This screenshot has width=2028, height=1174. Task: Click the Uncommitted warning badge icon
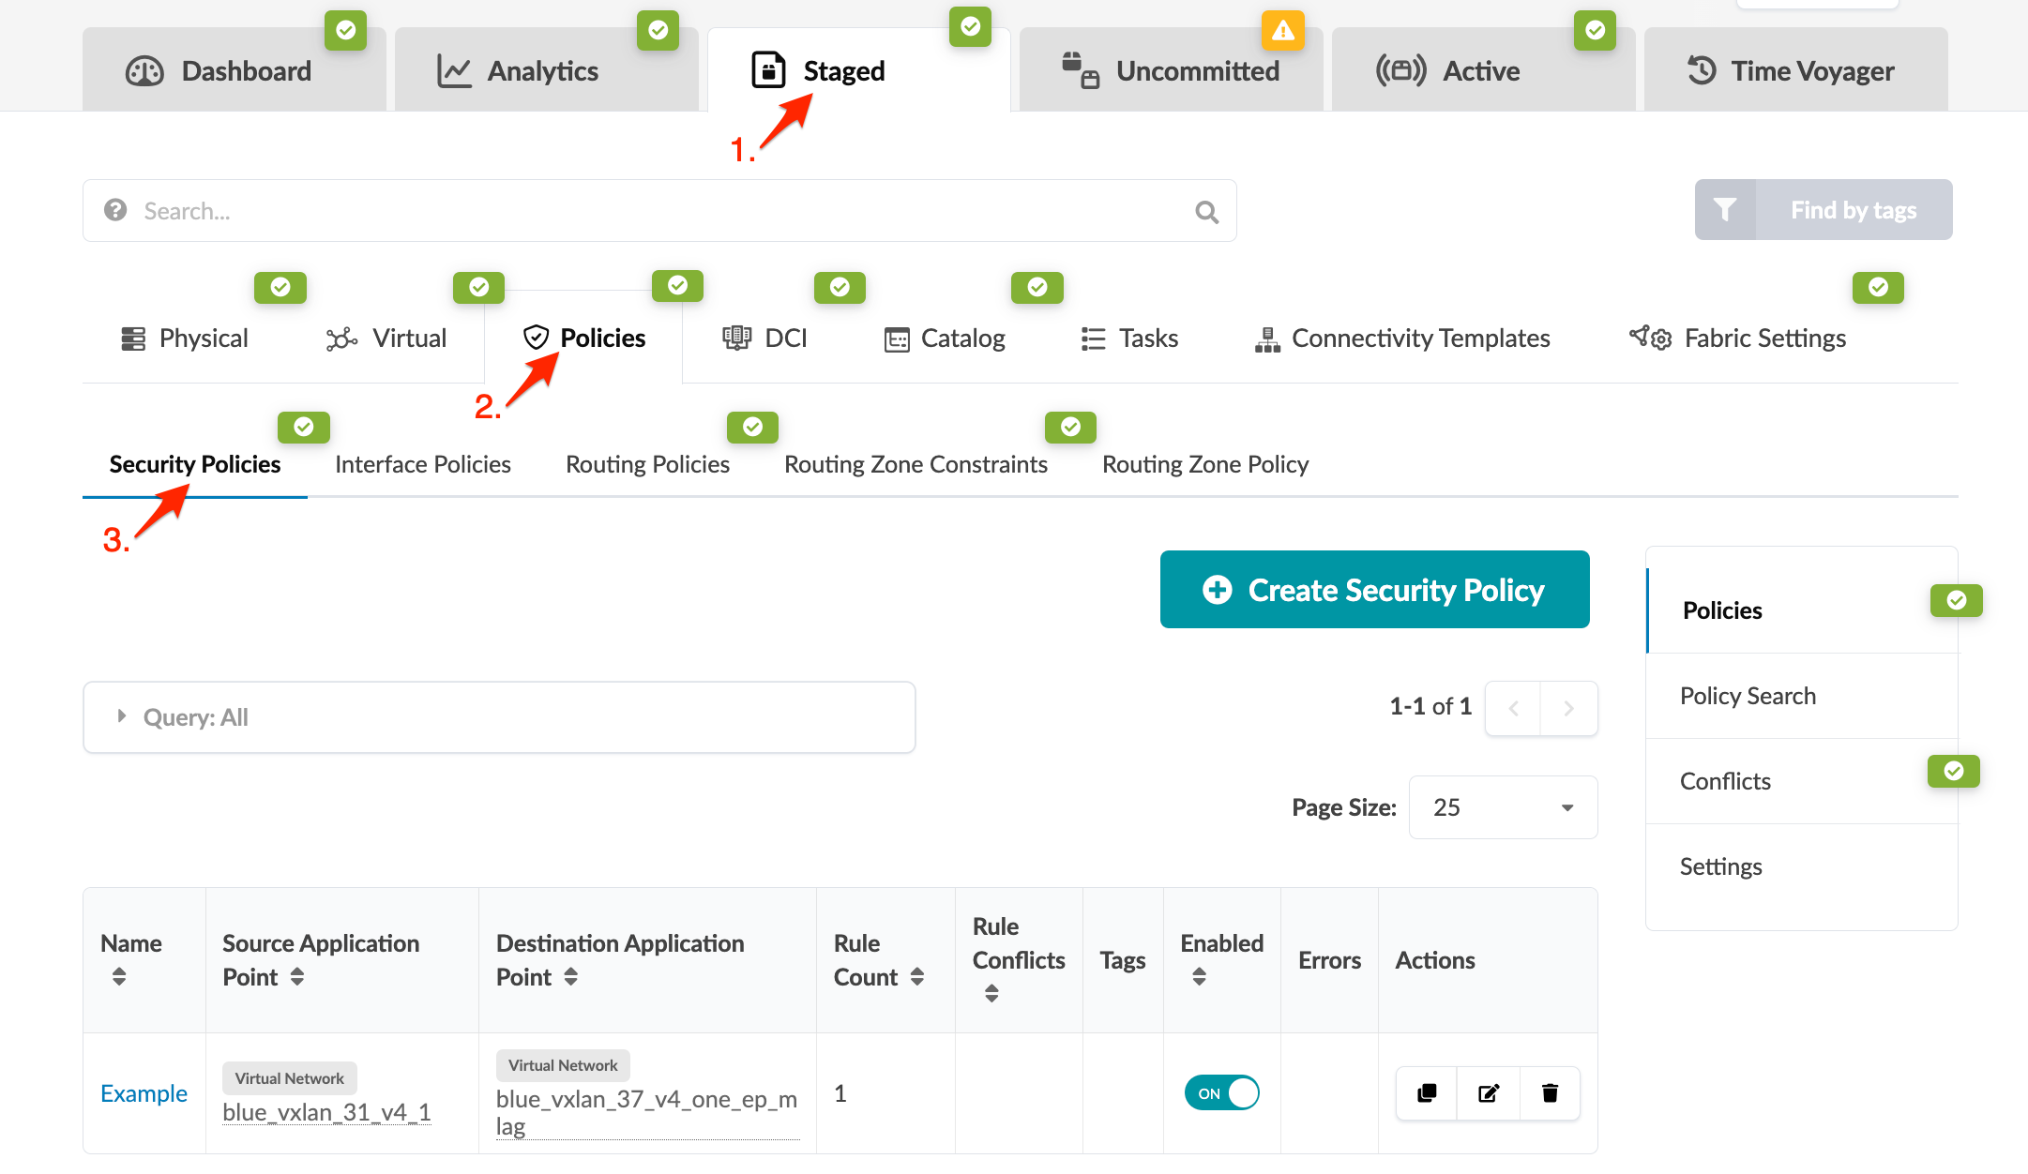tap(1282, 30)
